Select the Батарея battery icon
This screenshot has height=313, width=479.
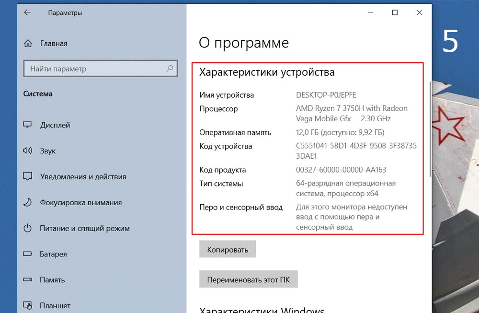point(27,254)
